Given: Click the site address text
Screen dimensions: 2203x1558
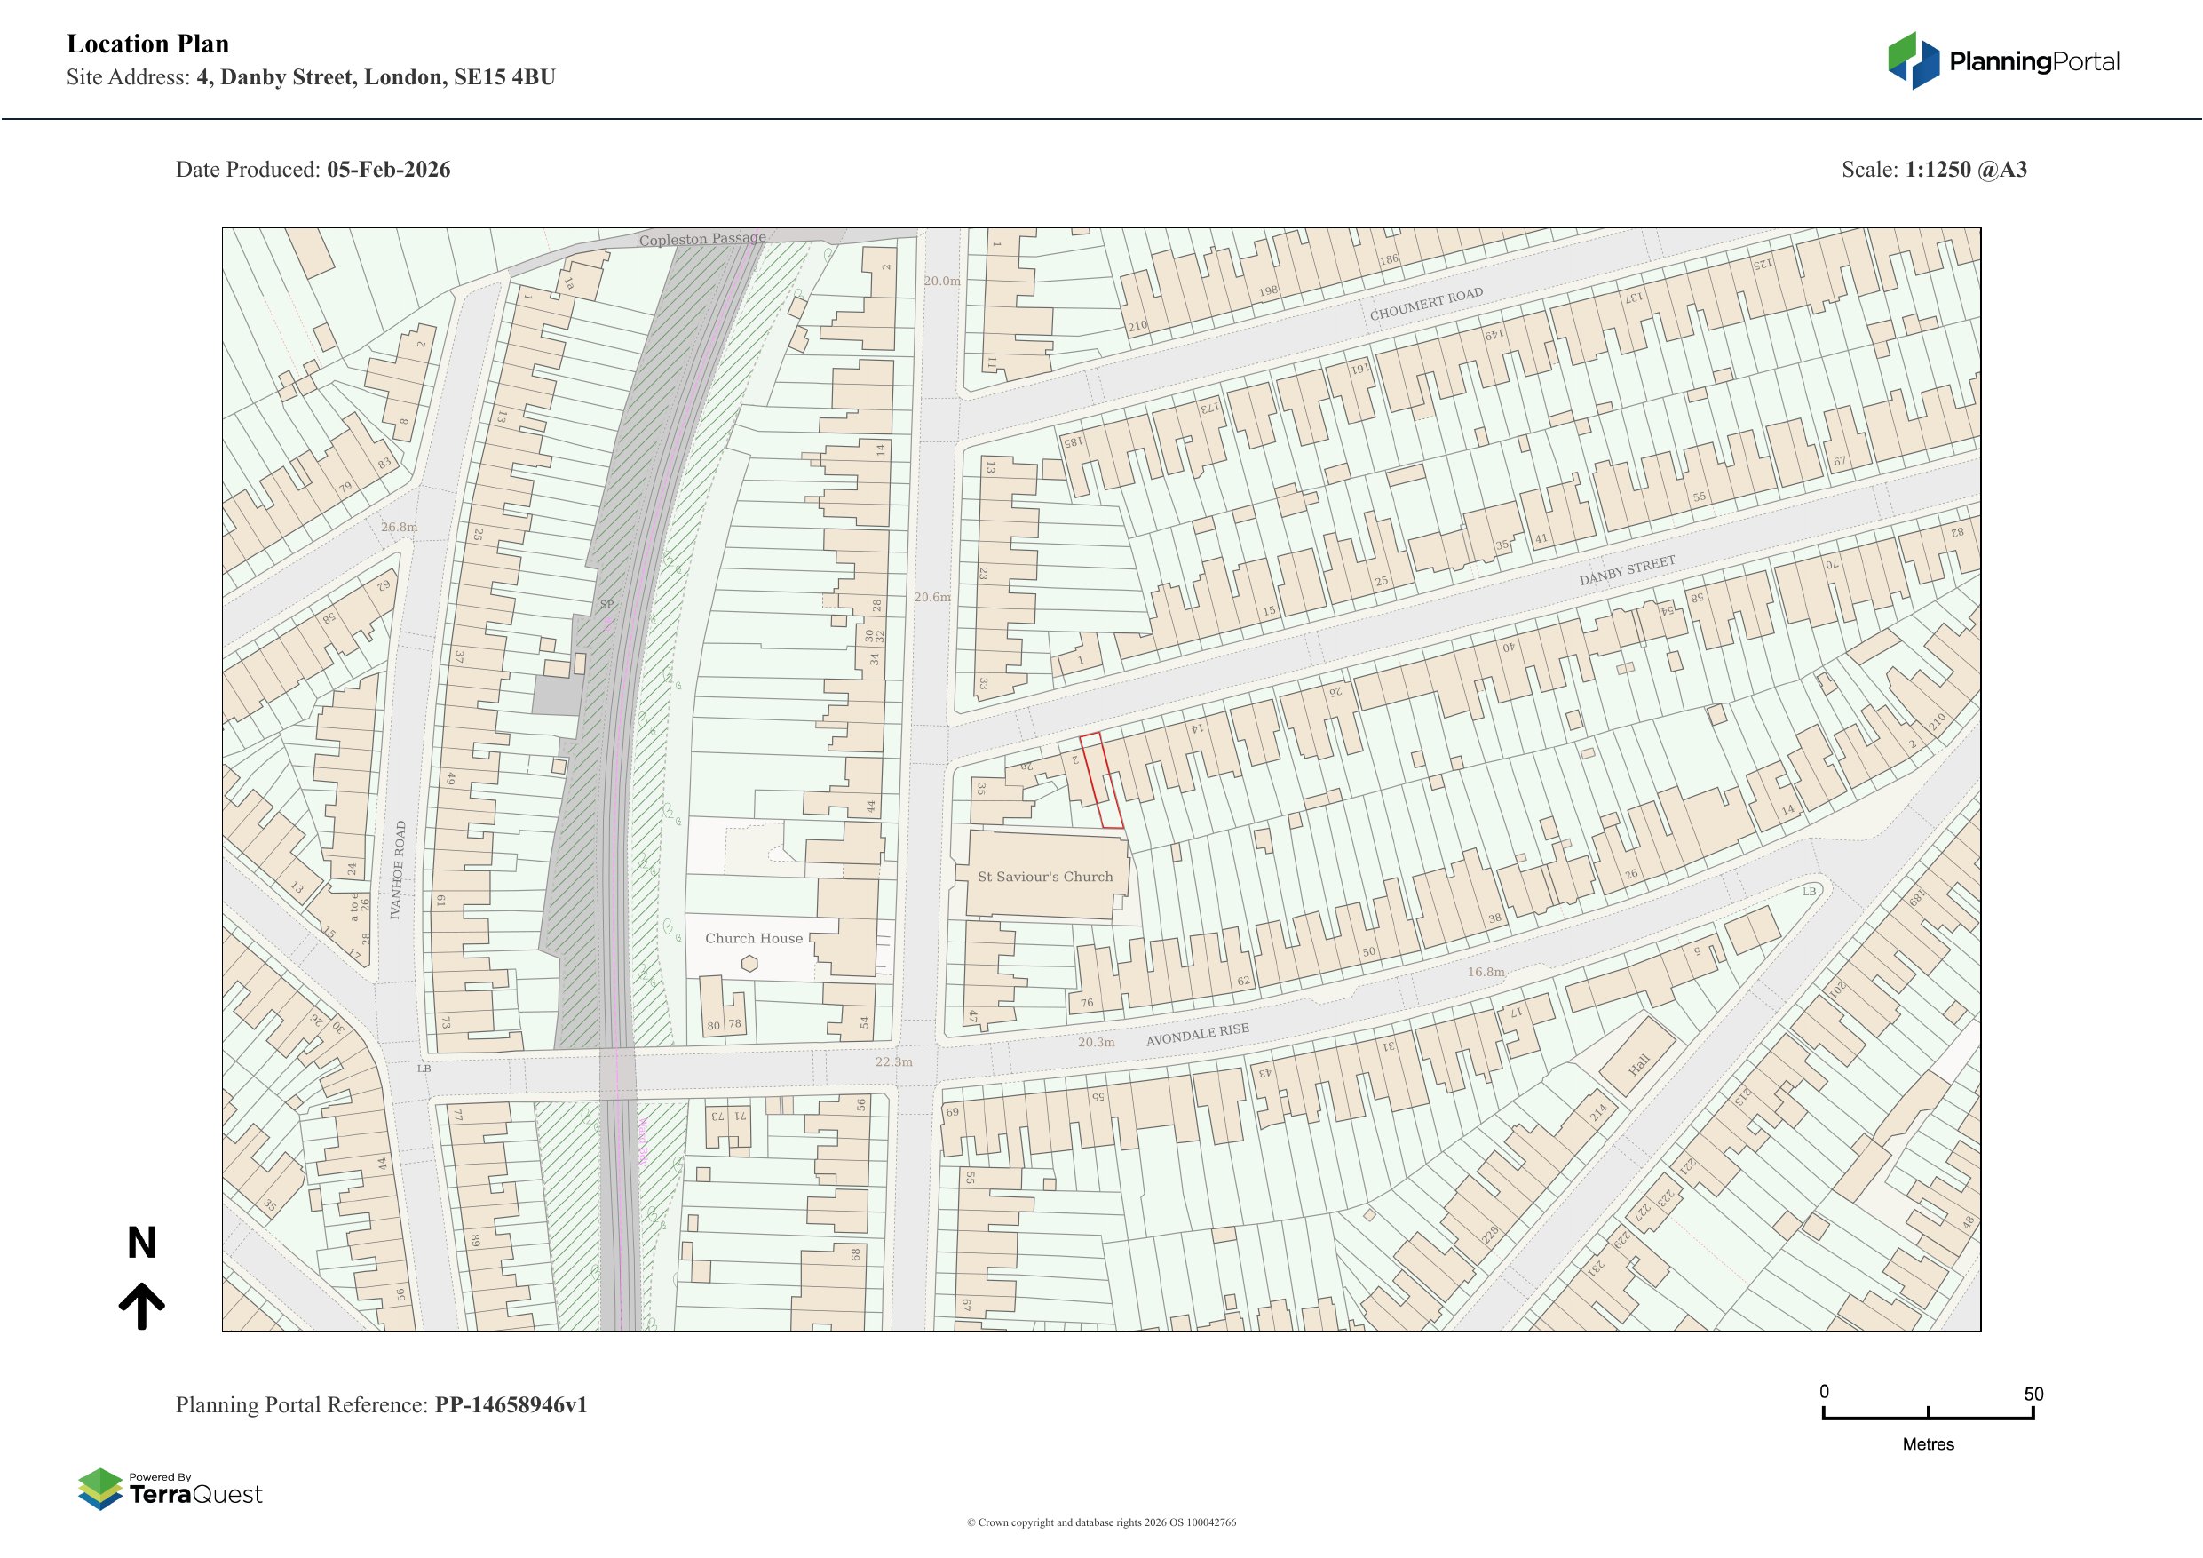Looking at the screenshot, I should click(376, 78).
